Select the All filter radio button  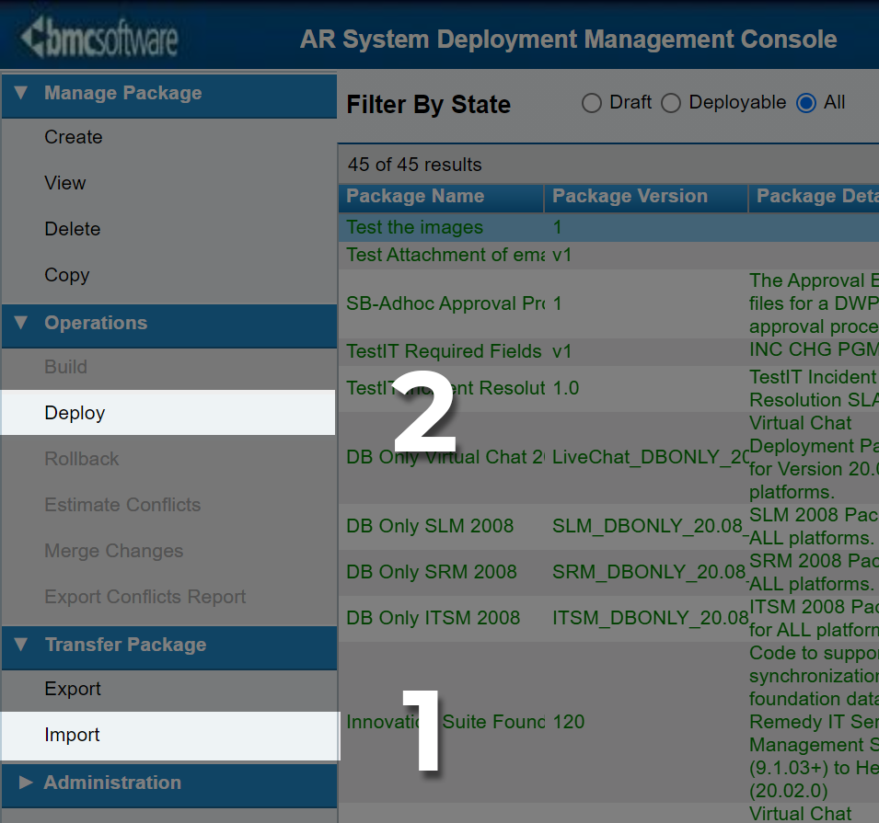pyautogui.click(x=806, y=103)
